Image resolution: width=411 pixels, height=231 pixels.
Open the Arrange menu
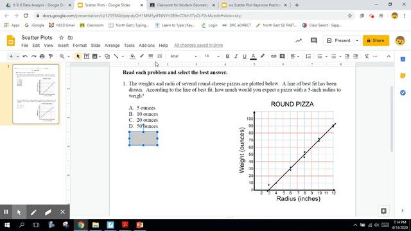[112, 46]
